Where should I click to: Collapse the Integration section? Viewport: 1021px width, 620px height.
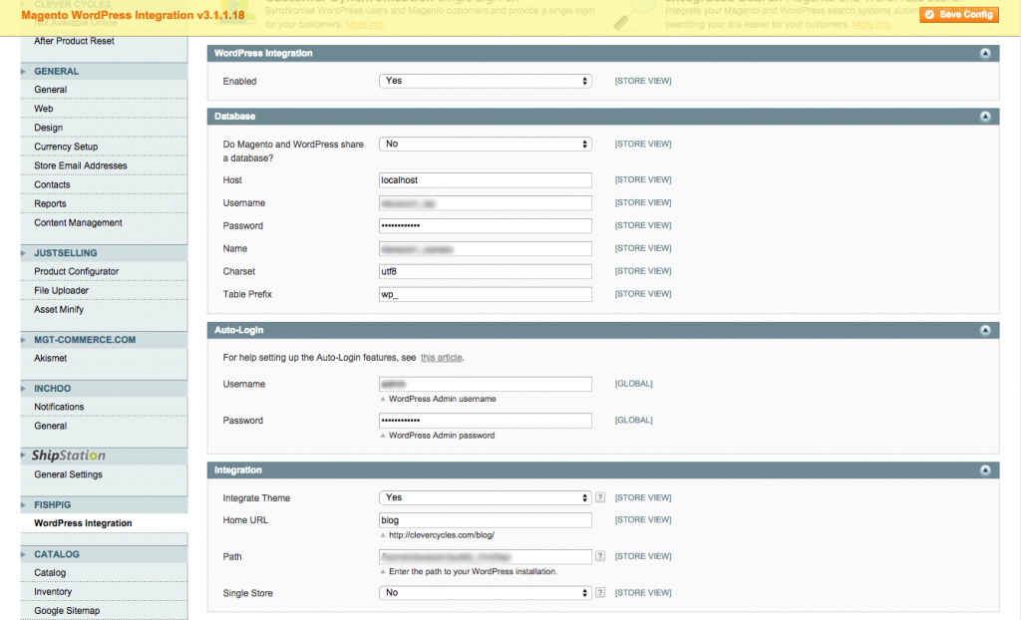click(x=985, y=470)
